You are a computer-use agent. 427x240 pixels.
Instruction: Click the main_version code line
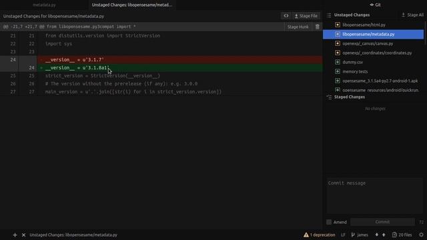133,92
